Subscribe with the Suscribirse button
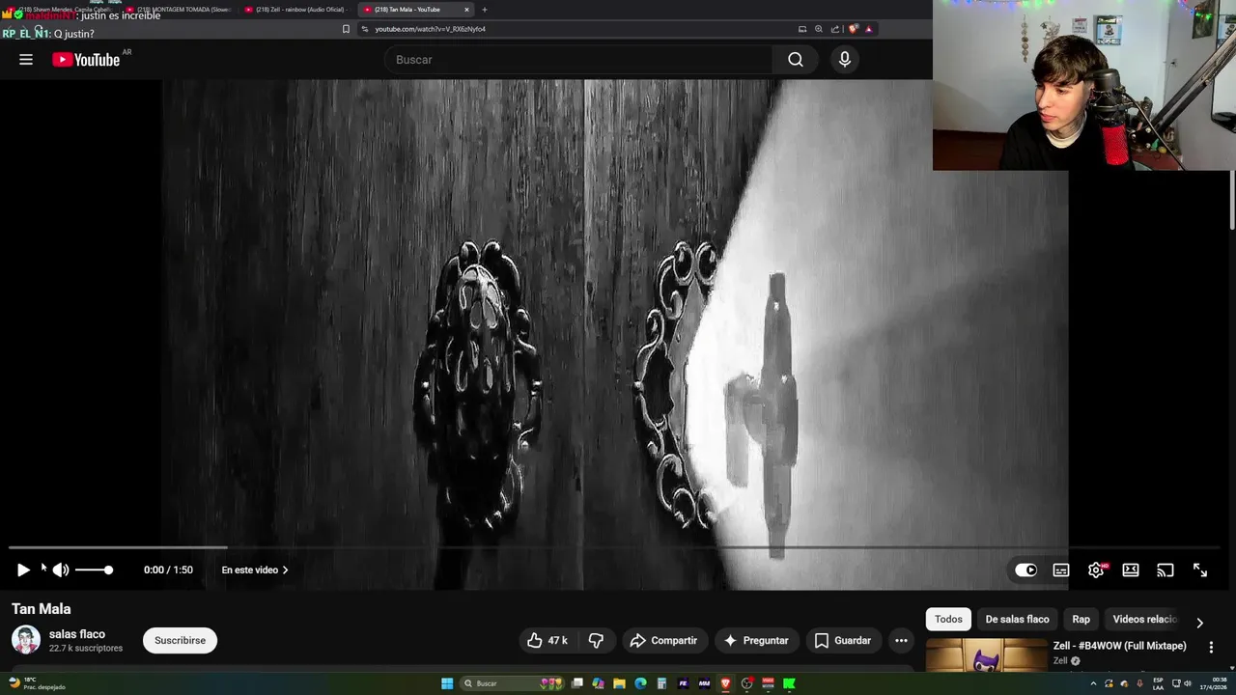 [180, 640]
